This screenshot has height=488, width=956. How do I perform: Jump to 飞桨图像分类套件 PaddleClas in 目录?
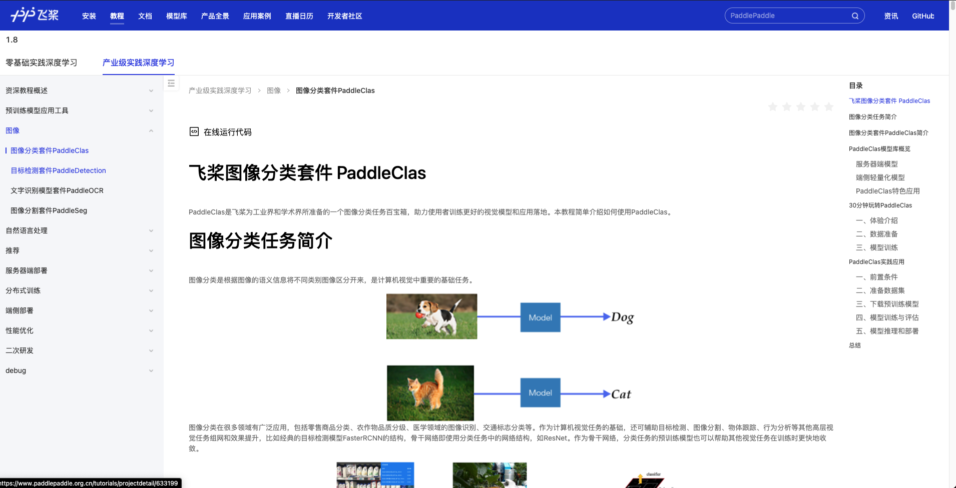[x=889, y=101]
